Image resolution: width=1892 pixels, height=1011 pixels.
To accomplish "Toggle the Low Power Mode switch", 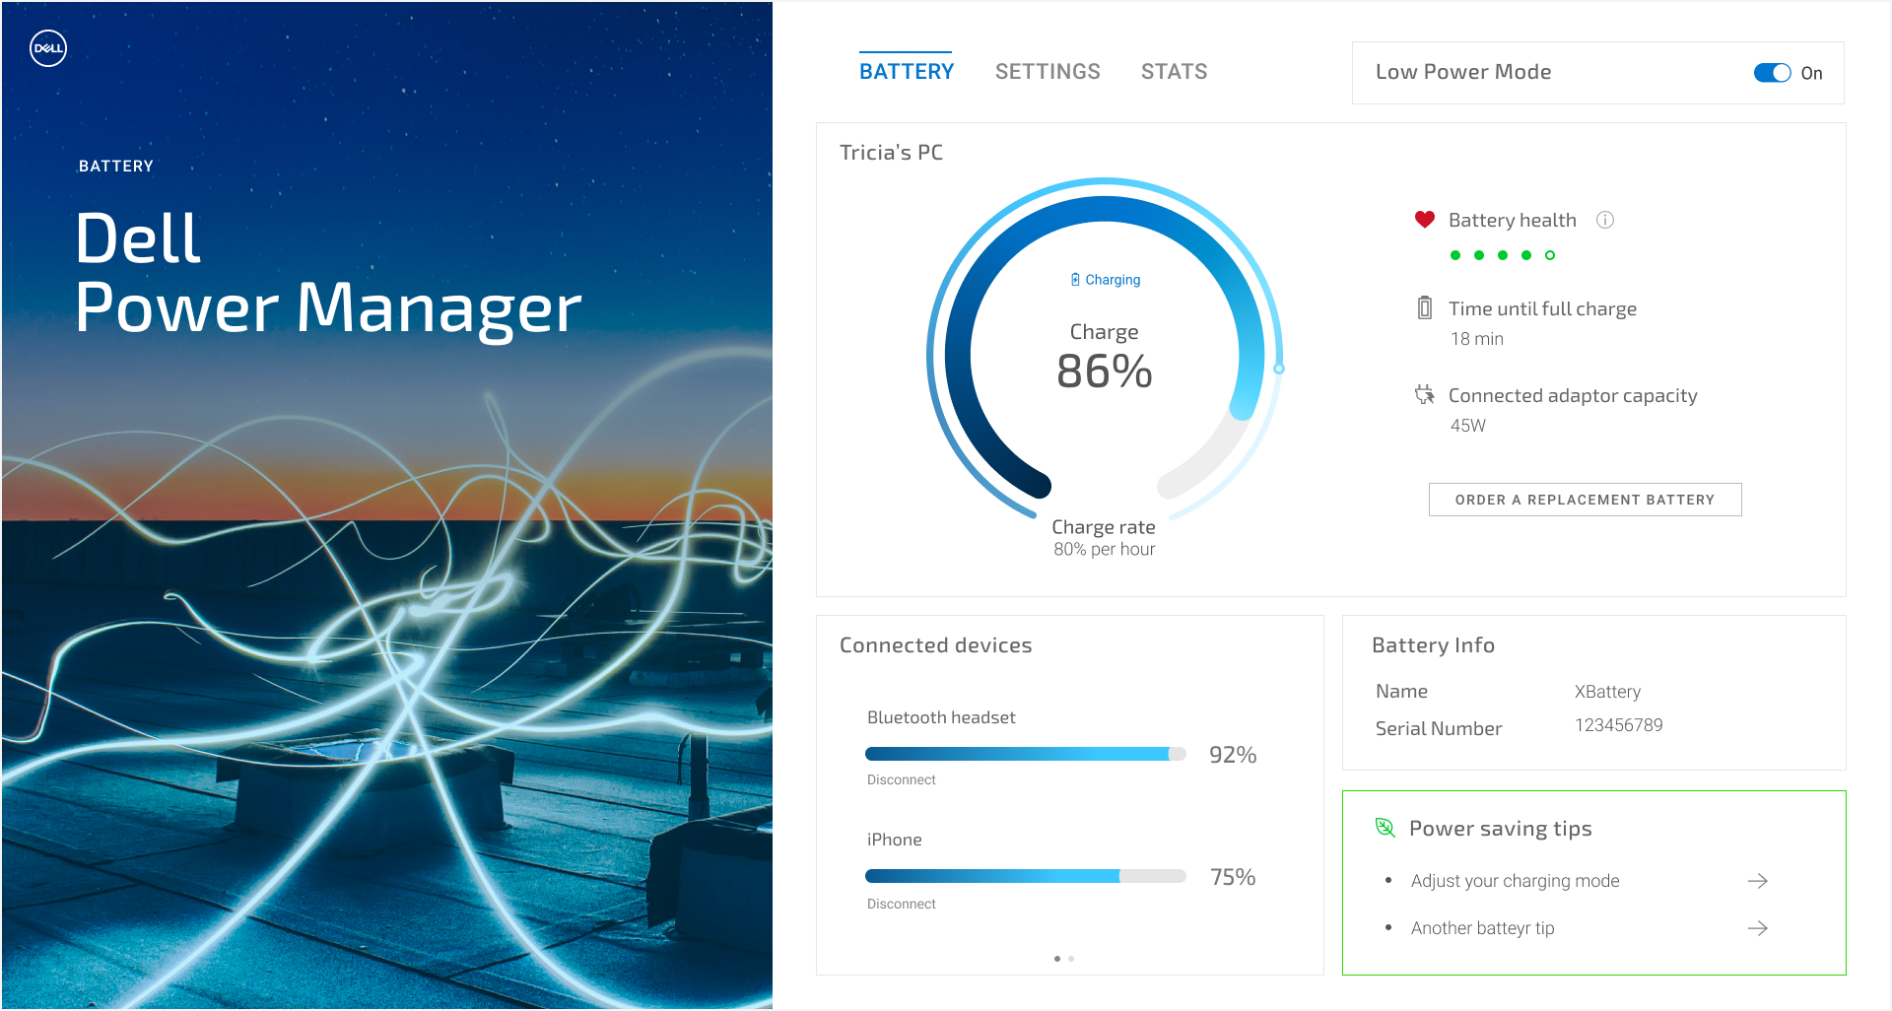I will tap(1772, 73).
